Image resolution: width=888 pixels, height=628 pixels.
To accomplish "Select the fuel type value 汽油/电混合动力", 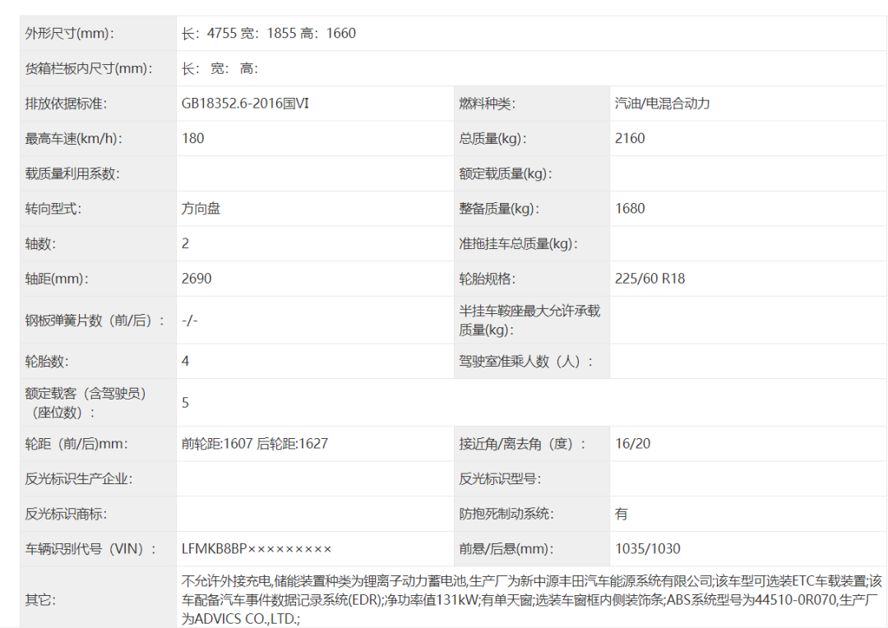I will 662,104.
